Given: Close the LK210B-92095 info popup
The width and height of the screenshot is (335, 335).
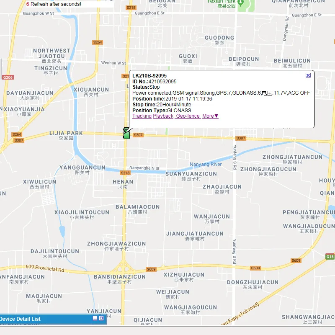Looking at the screenshot, I should 308,75.
